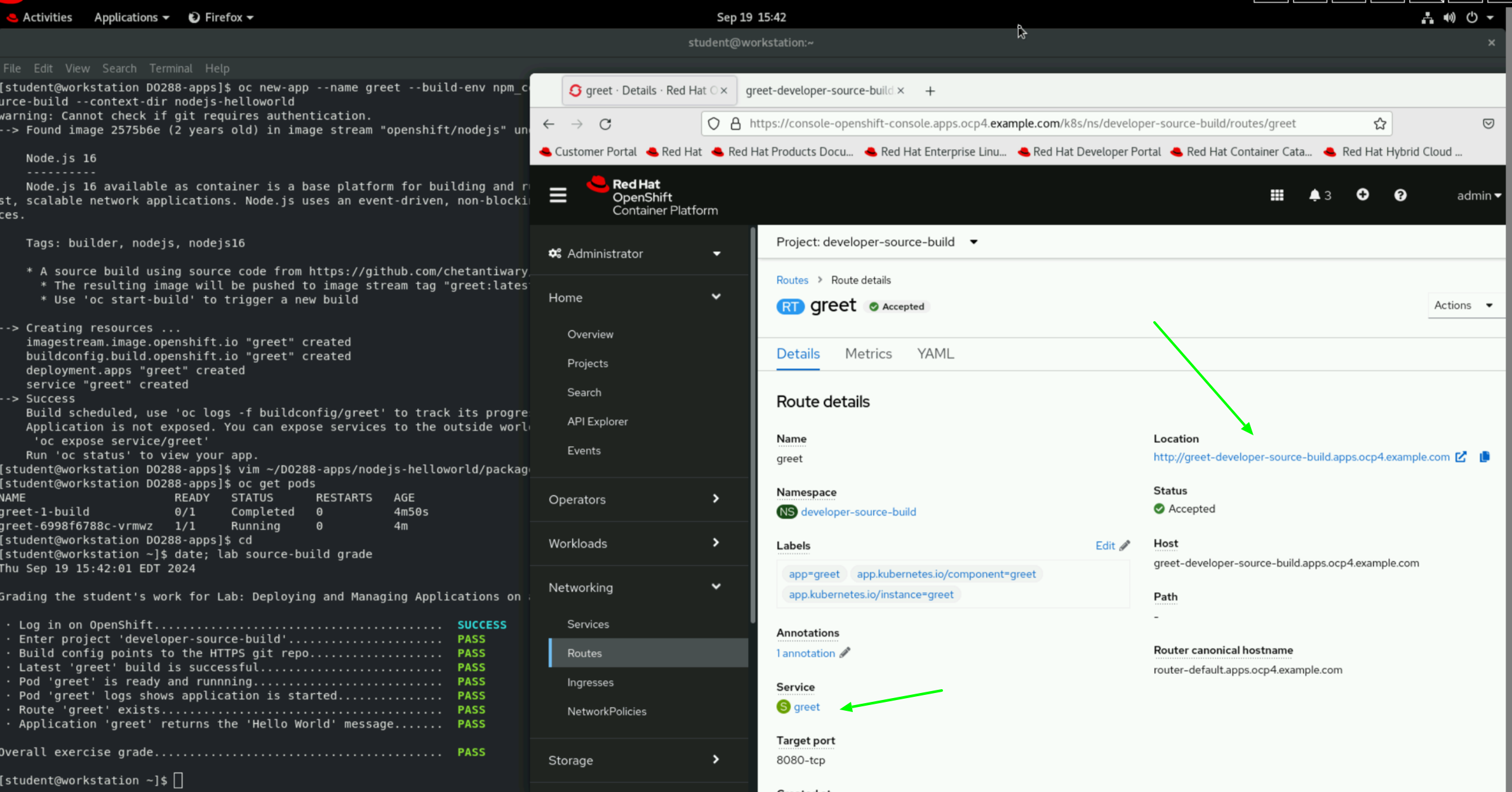Copy the route URL with the copy icon
This screenshot has width=1512, height=792.
tap(1485, 456)
